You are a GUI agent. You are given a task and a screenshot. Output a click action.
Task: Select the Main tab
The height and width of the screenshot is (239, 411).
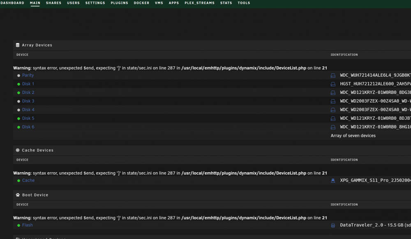coord(35,3)
